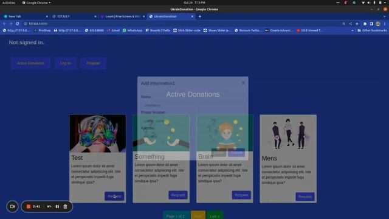Click the Register button
The width and height of the screenshot is (389, 219).
point(93,63)
